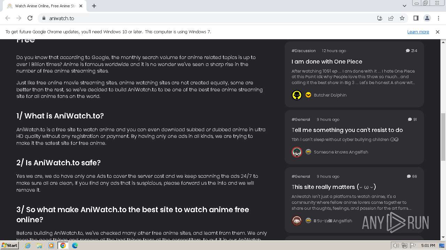Click 'Tbh I can't sleep' post preview text
Screen dimensions: 446x250
tap(345, 140)
